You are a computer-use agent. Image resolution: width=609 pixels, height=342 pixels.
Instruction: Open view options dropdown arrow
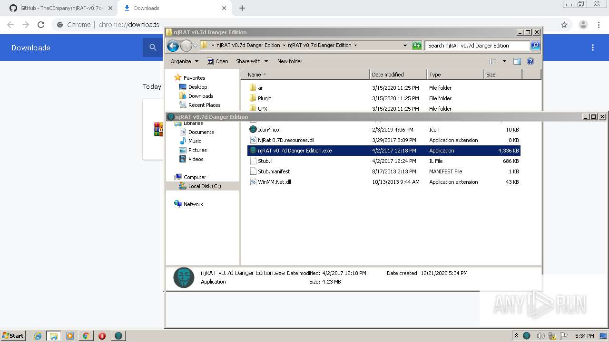tap(504, 61)
